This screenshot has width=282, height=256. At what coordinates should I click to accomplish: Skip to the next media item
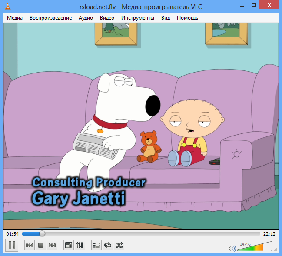tap(52, 245)
